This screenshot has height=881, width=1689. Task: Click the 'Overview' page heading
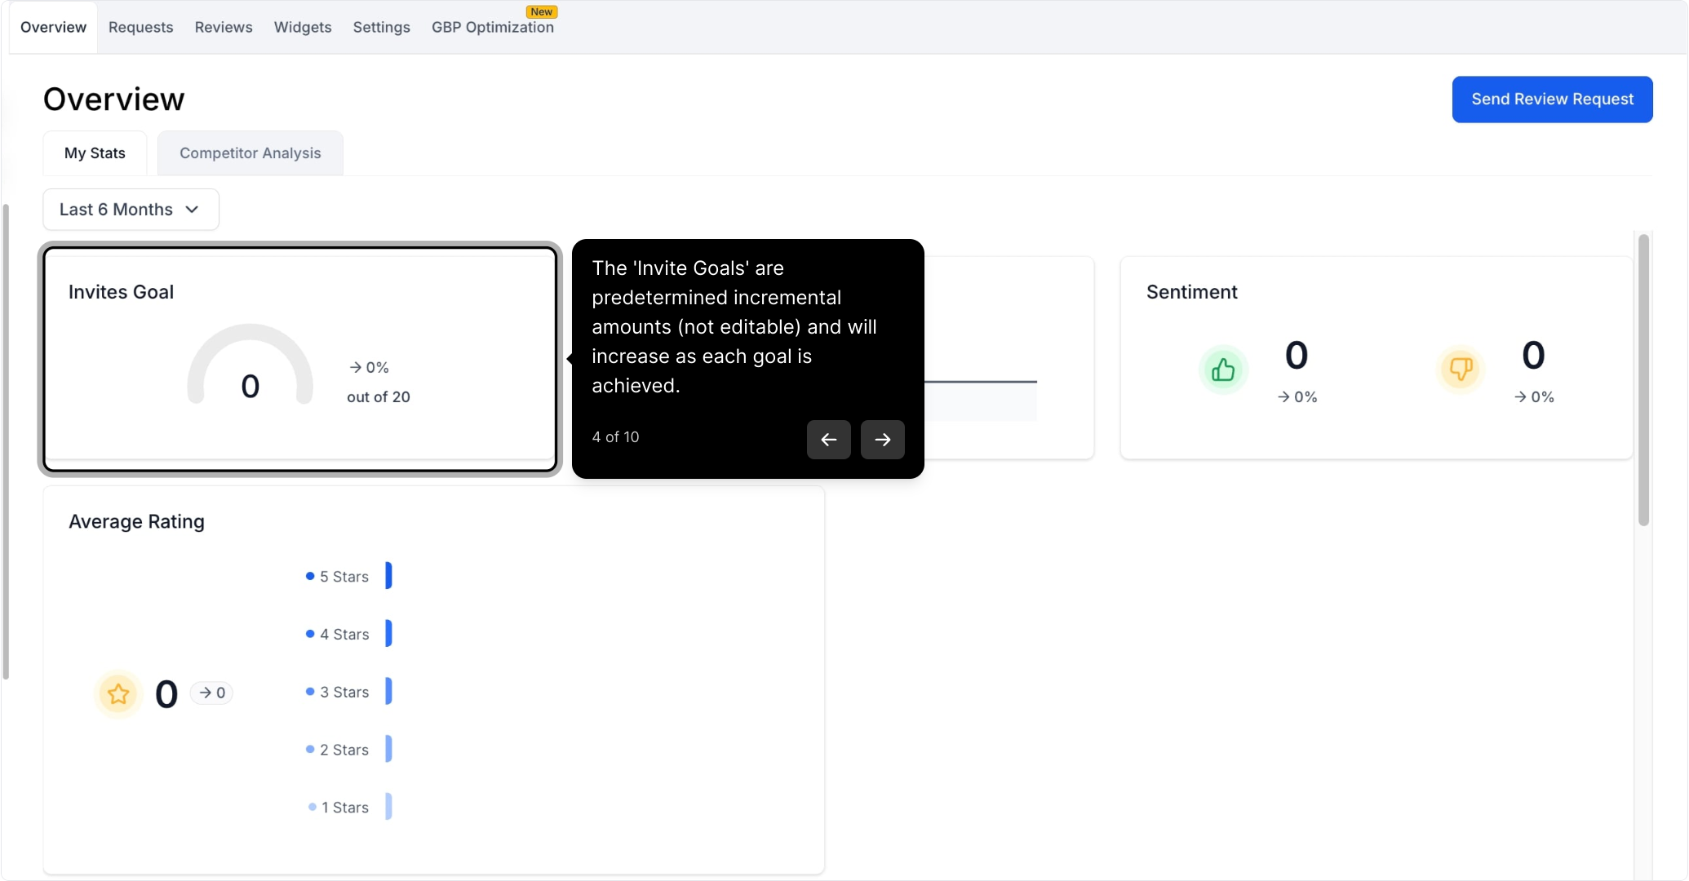coord(113,100)
